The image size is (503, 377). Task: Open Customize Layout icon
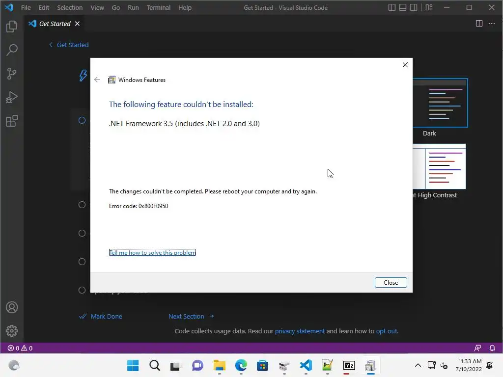click(429, 7)
